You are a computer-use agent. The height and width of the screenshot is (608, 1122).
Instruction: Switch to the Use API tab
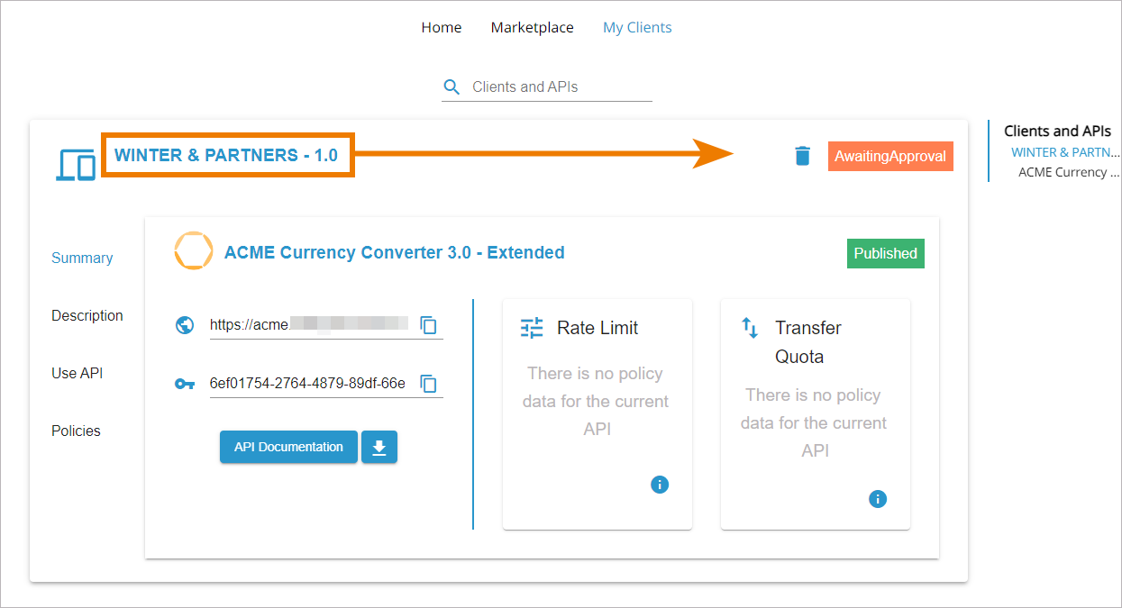point(78,373)
